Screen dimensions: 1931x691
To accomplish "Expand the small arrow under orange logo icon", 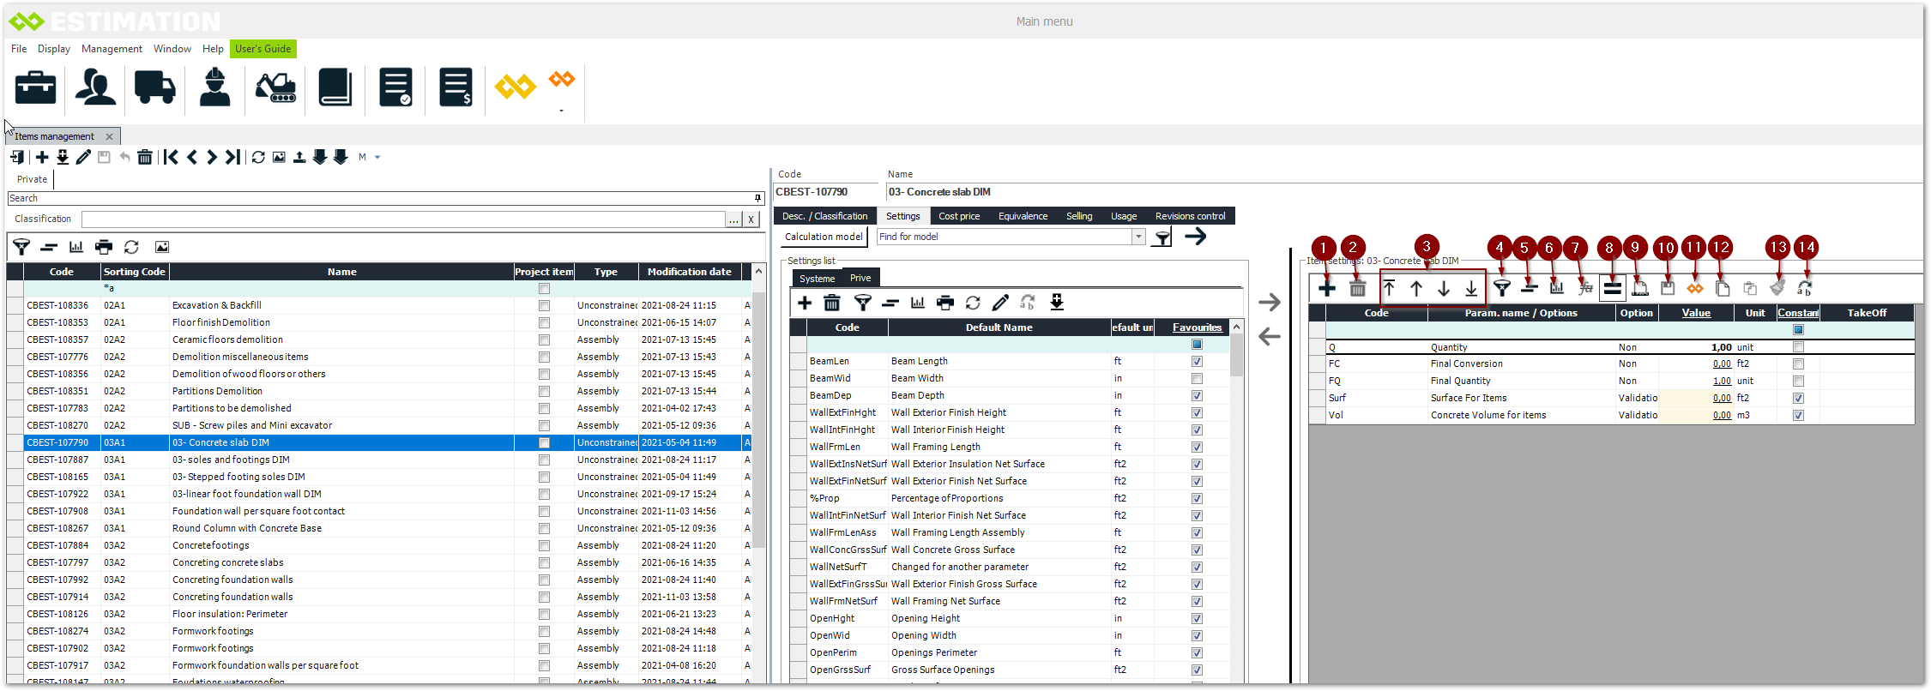I will pyautogui.click(x=562, y=111).
